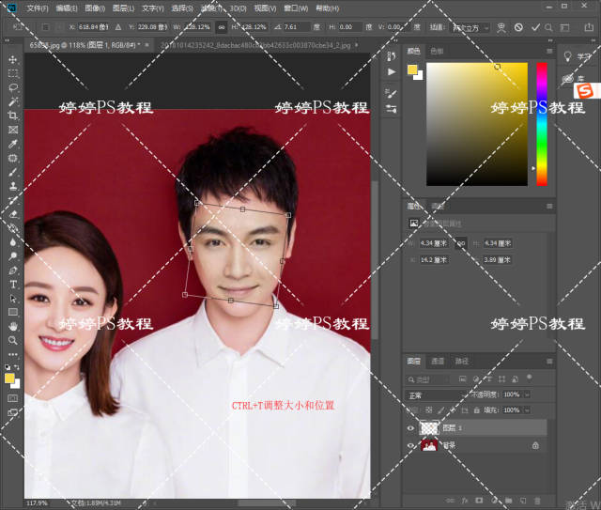Select the Rectangular Marquee tool
Image resolution: width=601 pixels, height=510 pixels.
pyautogui.click(x=13, y=73)
